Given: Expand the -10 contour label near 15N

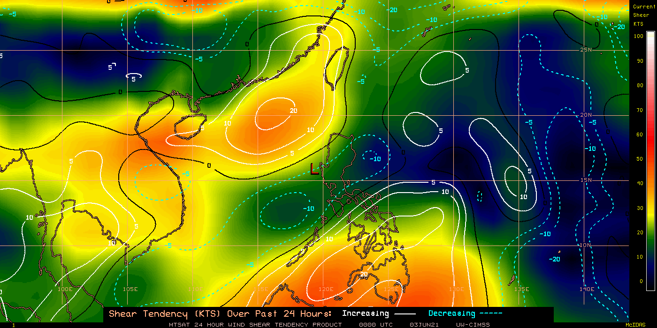Looking at the screenshot, I should [374, 158].
